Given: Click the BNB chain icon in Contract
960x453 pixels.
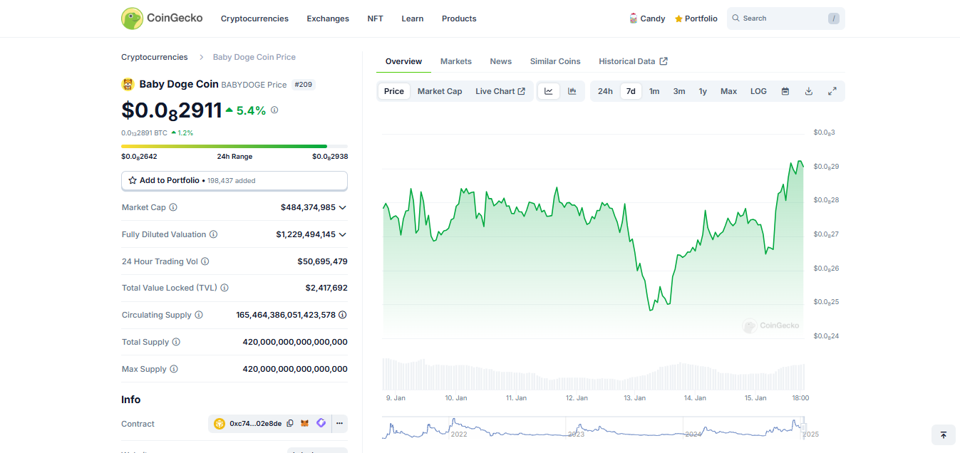Looking at the screenshot, I should [220, 424].
